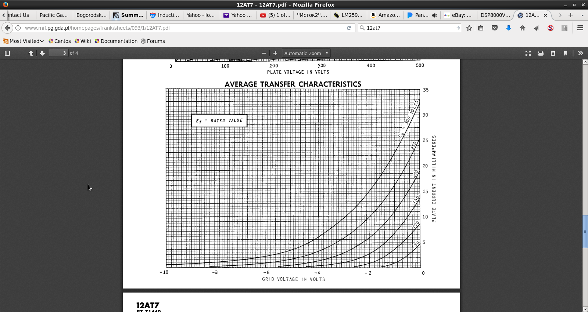Click the red S extension icon
This screenshot has width=588, height=312.
click(551, 28)
